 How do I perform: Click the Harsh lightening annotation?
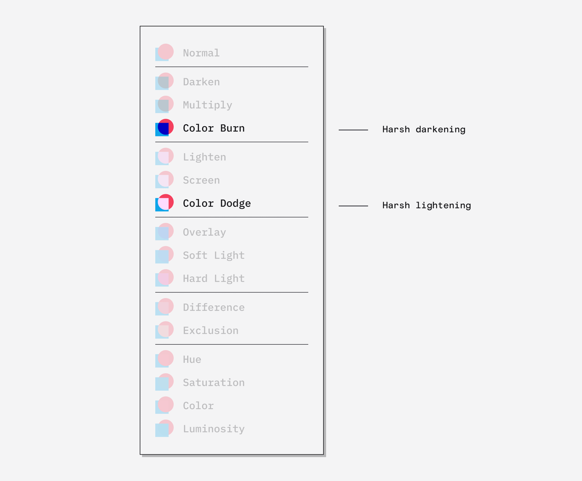click(426, 205)
